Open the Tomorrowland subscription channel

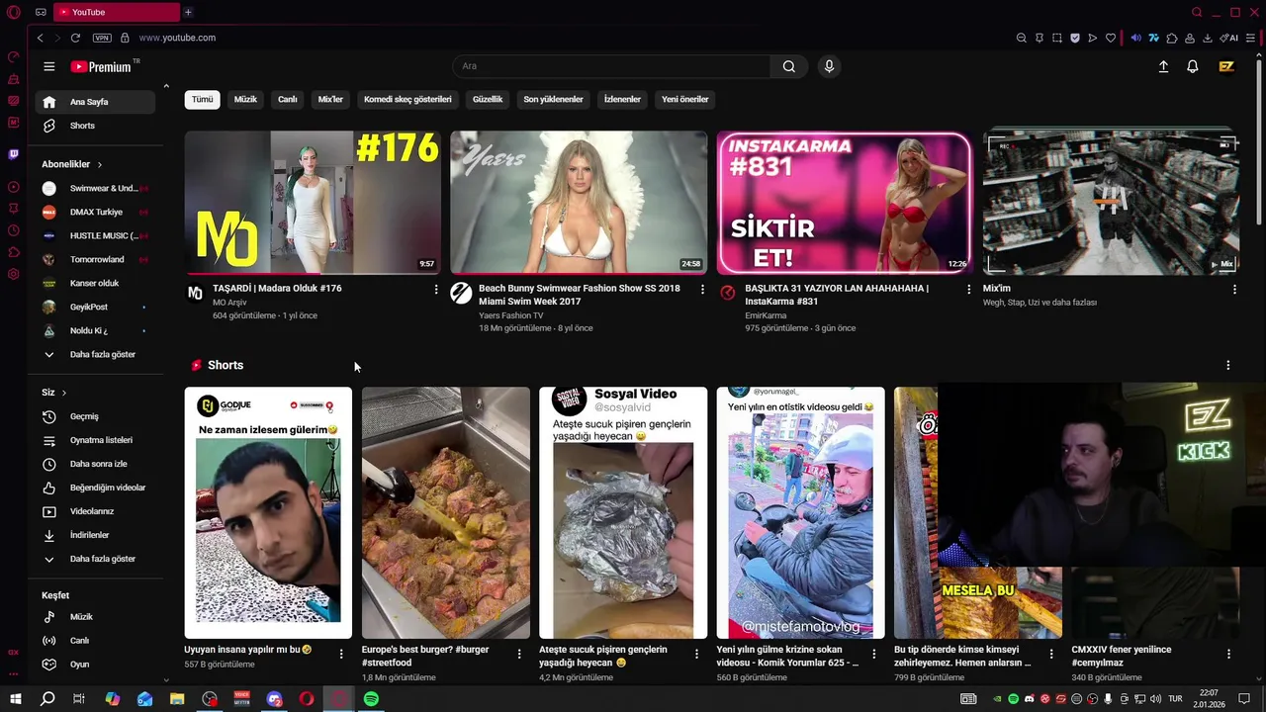[x=95, y=259]
